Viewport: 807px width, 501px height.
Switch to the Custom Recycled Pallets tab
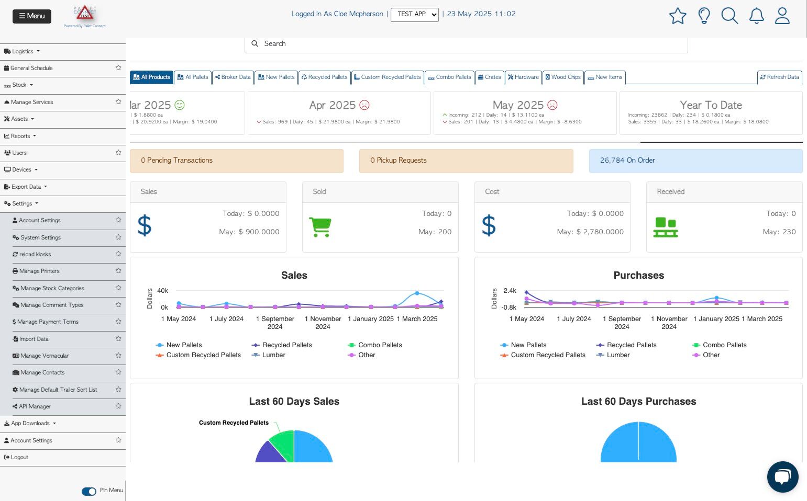(x=388, y=77)
